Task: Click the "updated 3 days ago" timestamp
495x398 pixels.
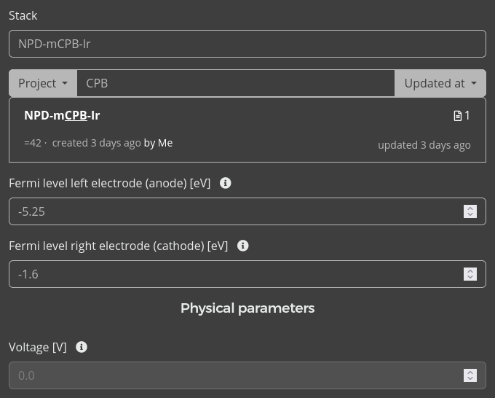Action: click(424, 144)
